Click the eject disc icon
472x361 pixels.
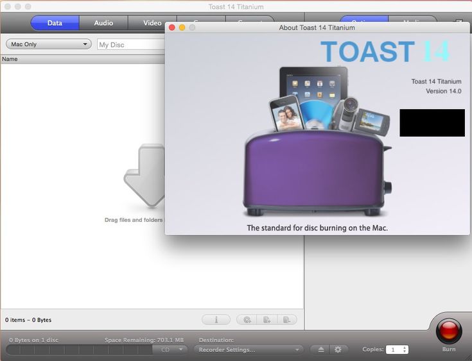pyautogui.click(x=320, y=349)
